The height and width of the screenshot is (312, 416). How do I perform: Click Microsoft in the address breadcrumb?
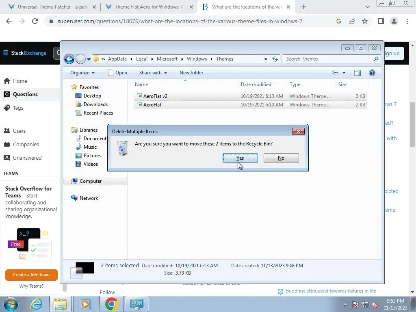(x=167, y=59)
